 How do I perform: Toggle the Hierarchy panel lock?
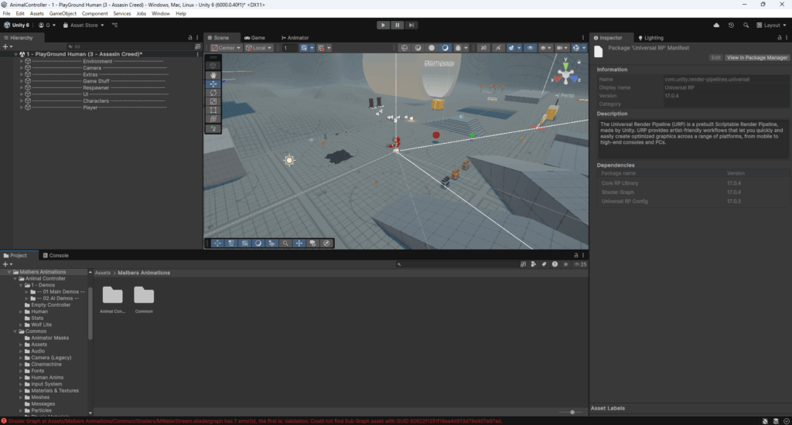coord(190,38)
